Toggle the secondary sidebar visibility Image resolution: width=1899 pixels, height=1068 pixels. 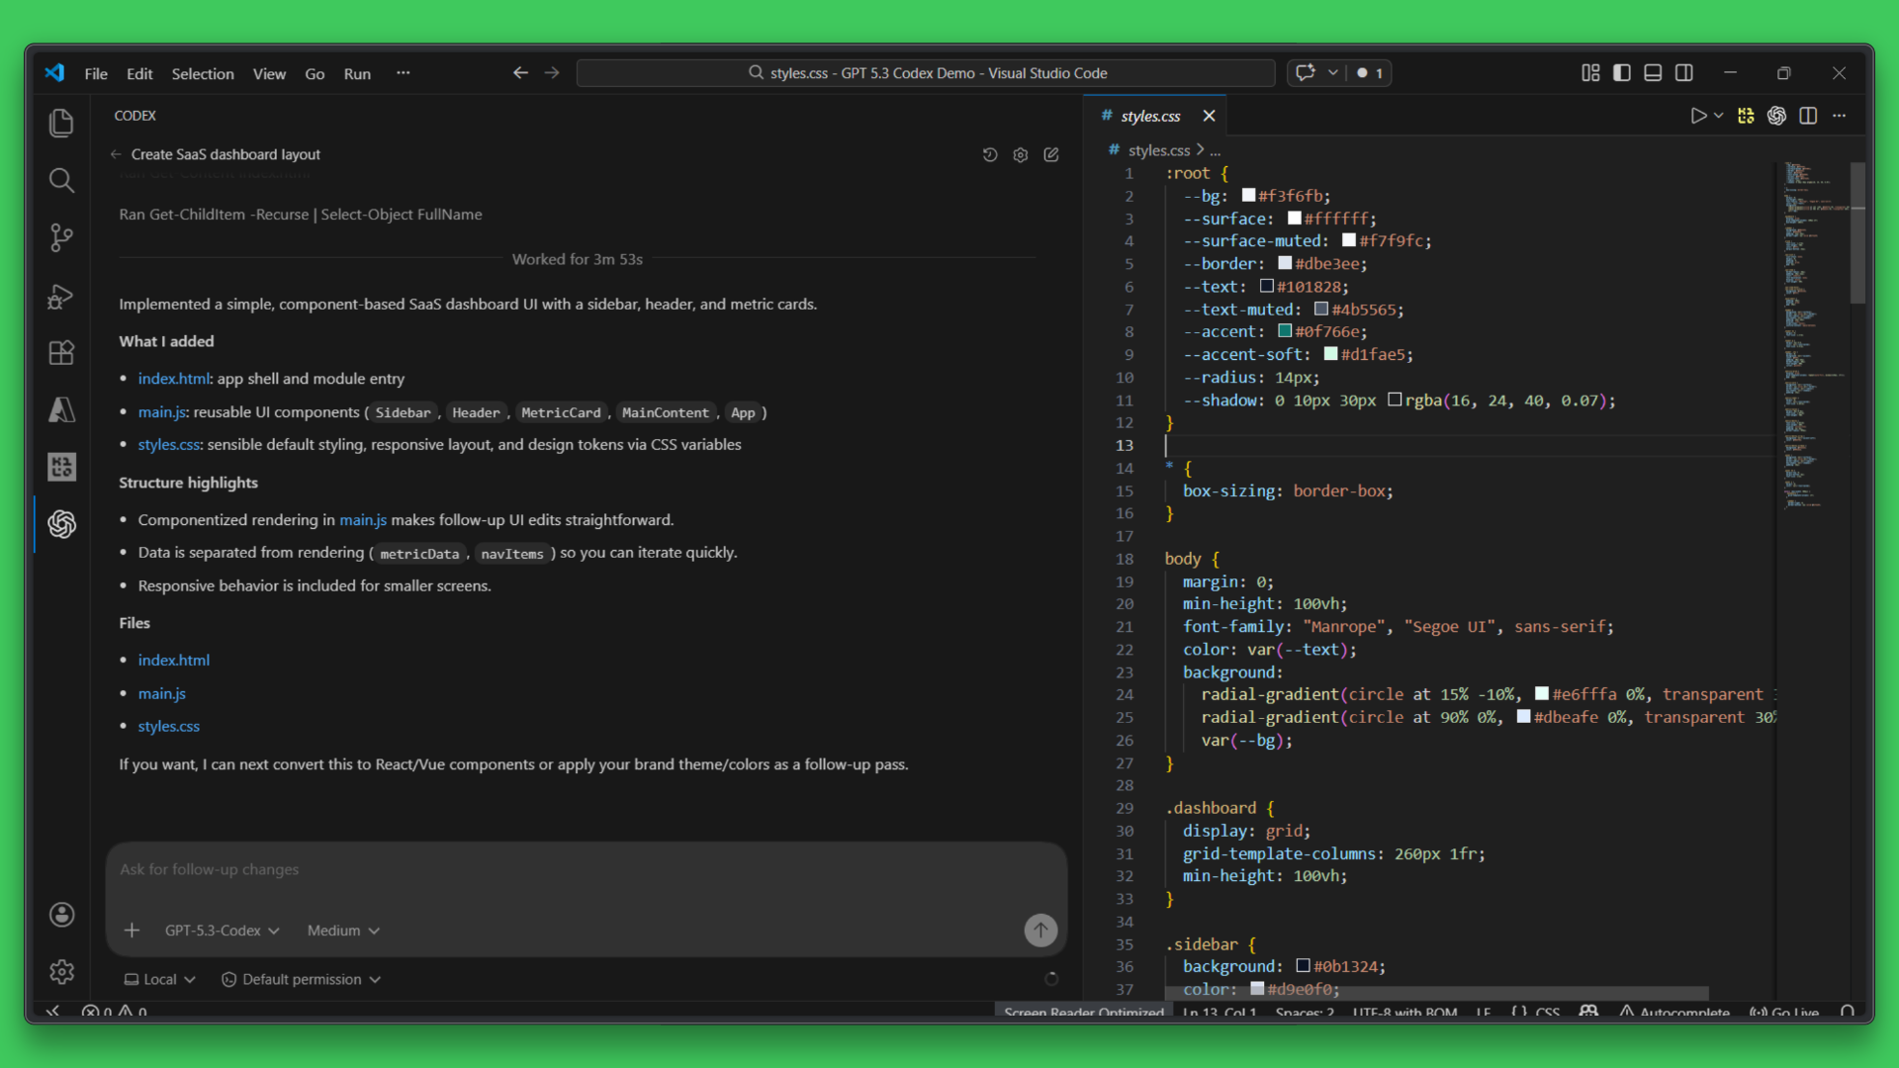[1684, 73]
